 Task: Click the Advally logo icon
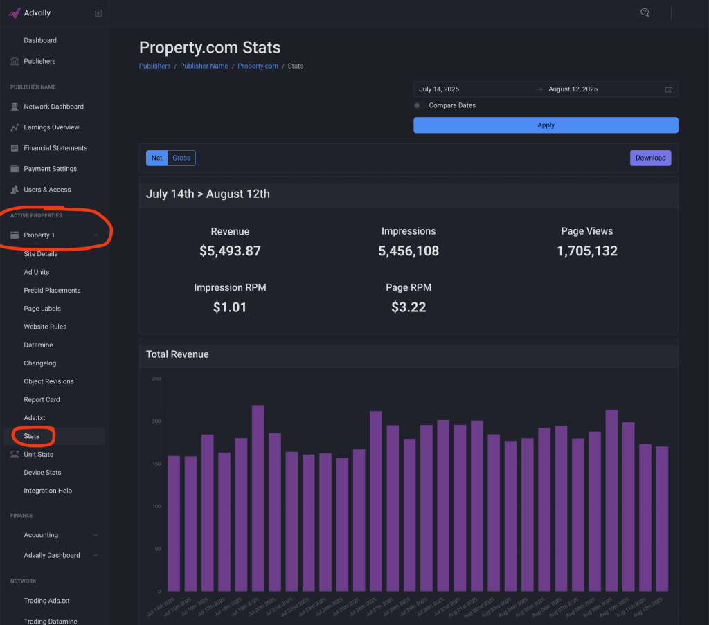(x=15, y=13)
